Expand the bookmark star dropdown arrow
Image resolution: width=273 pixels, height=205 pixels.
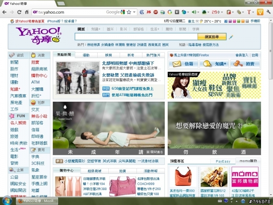pos(134,12)
